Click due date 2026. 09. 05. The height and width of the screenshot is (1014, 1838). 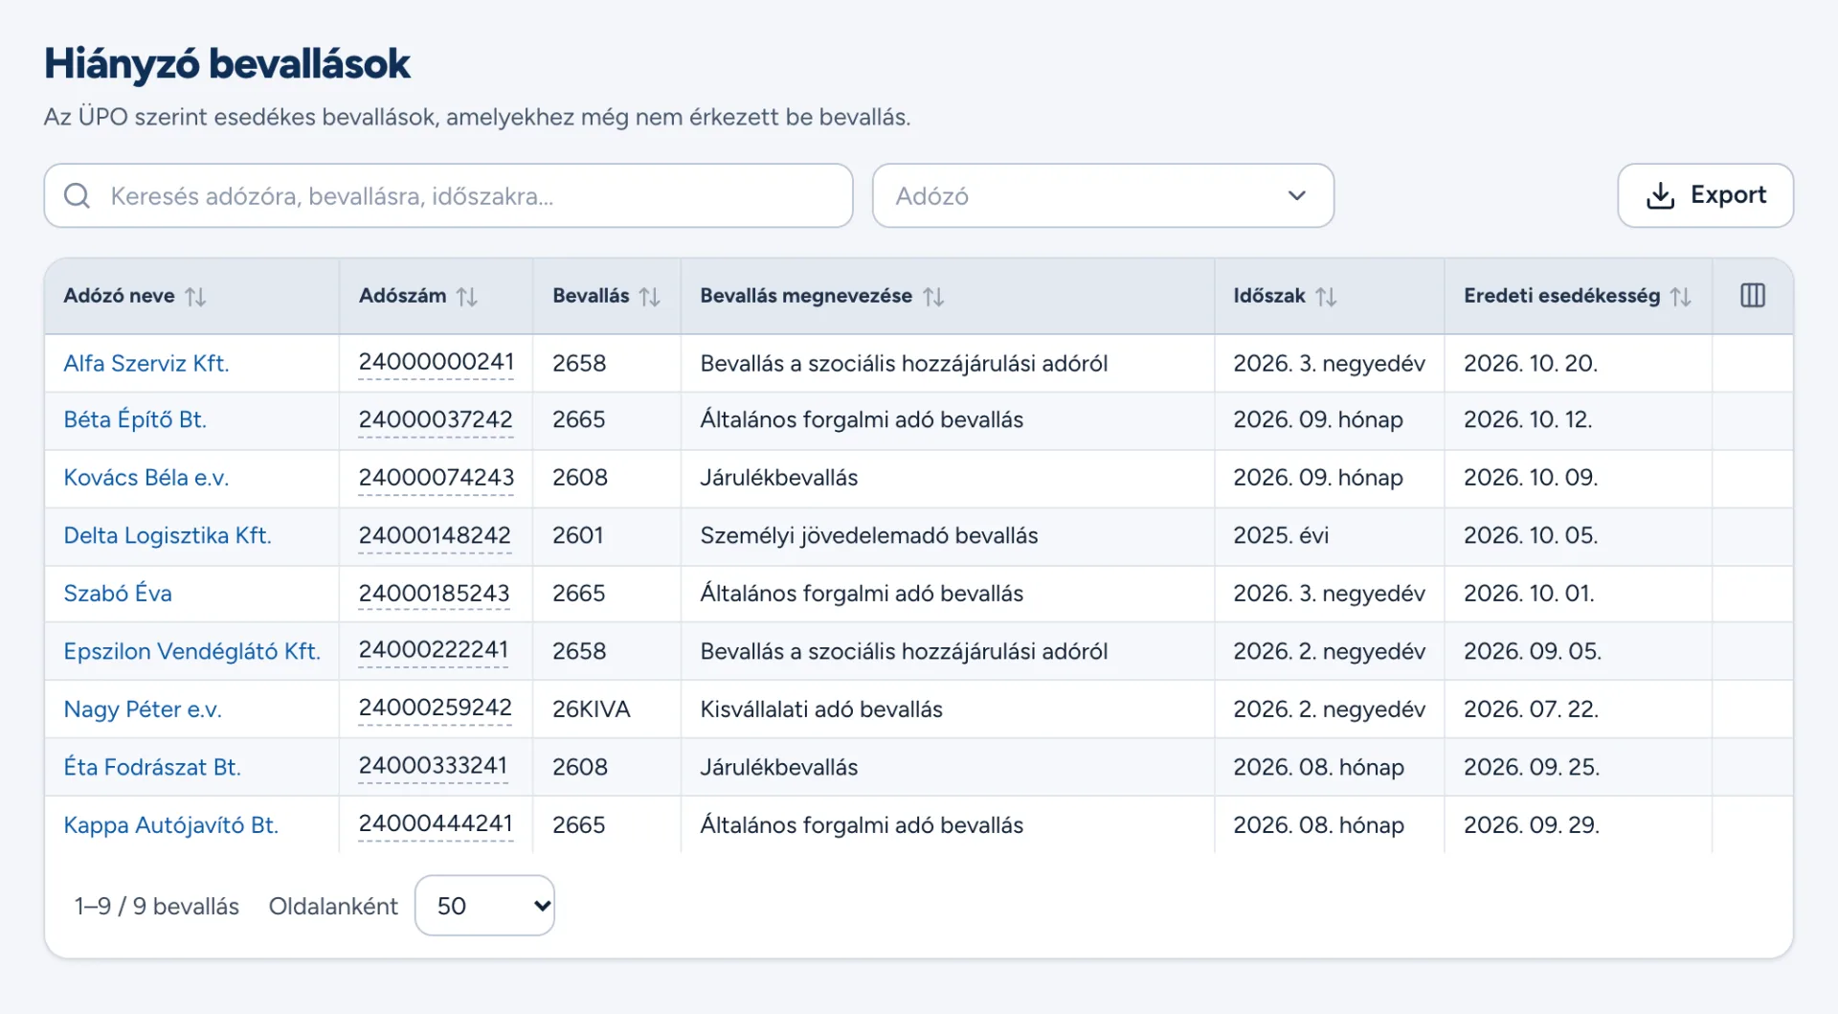tap(1533, 651)
